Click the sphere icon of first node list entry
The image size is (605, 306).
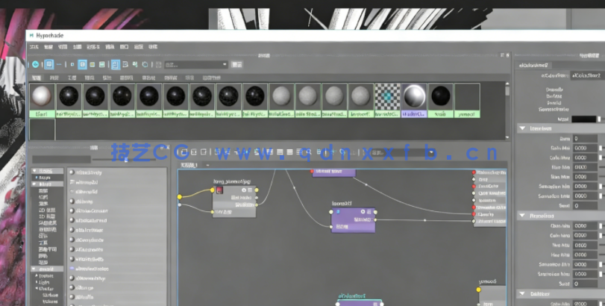(72, 172)
